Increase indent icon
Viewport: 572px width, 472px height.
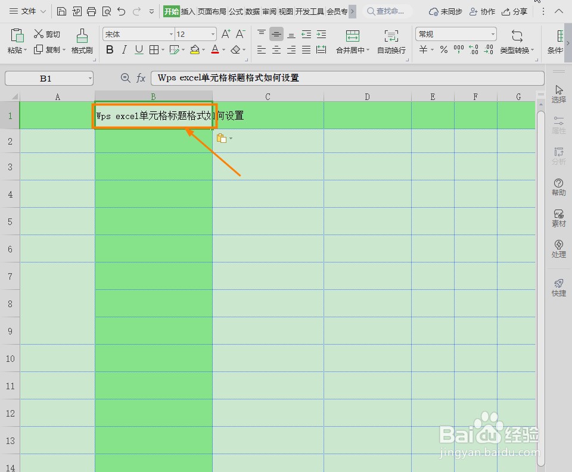(x=321, y=34)
